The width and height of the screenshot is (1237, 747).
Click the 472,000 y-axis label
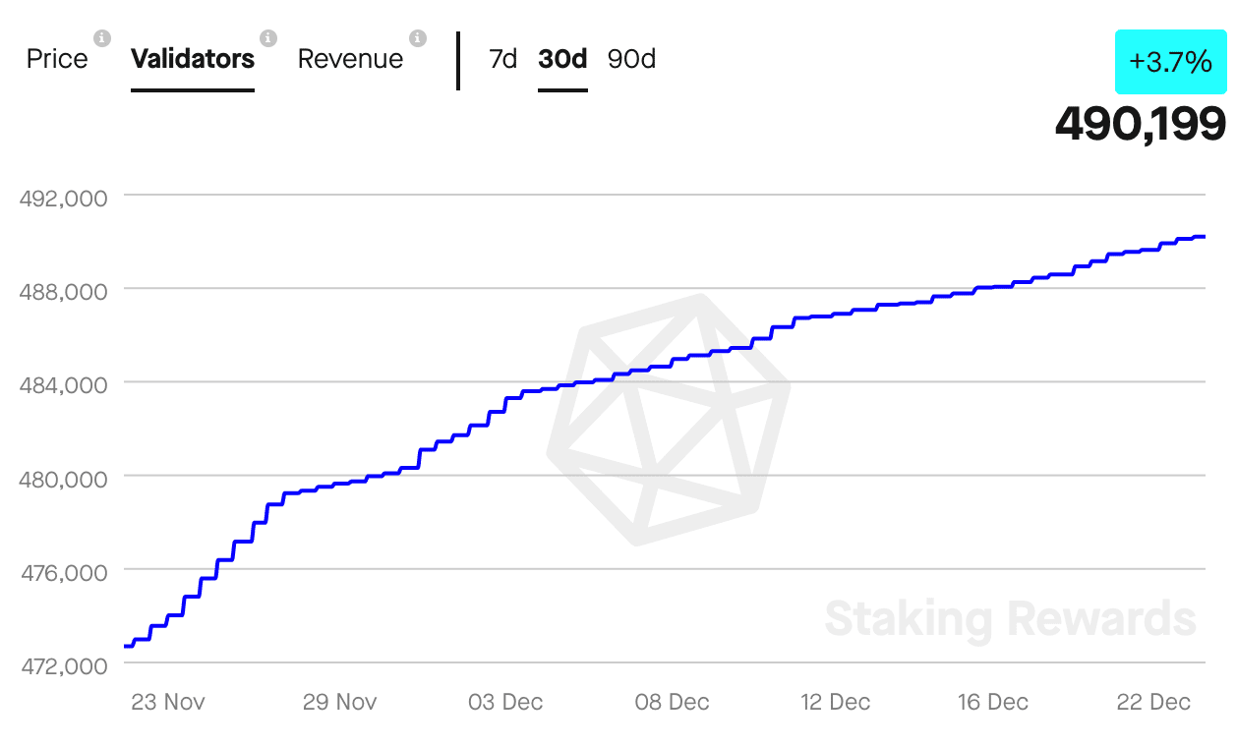63,665
